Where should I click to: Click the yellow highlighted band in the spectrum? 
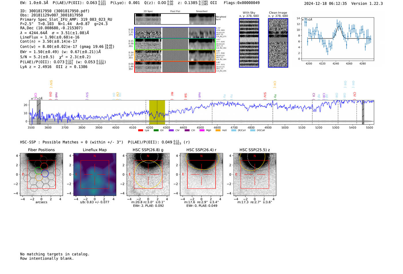[157, 112]
